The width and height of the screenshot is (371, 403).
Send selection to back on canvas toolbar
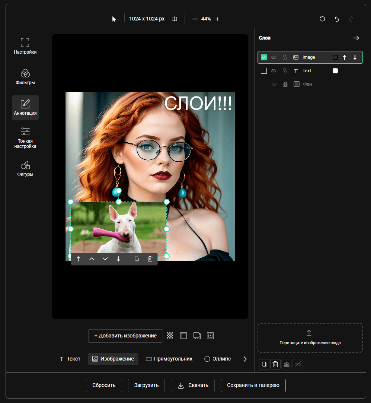click(118, 259)
